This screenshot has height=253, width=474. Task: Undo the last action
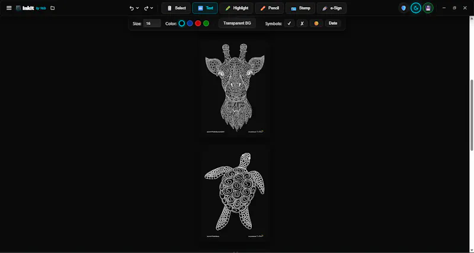pyautogui.click(x=132, y=8)
